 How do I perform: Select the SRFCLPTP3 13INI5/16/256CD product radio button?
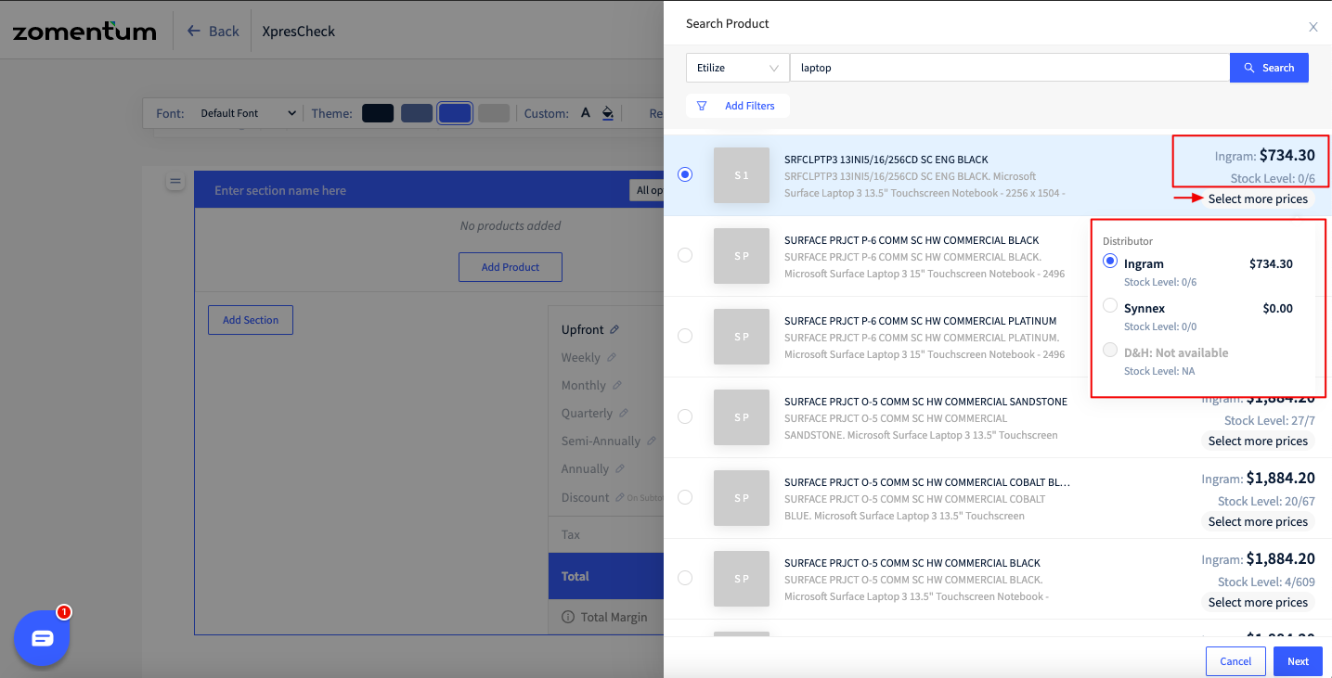pos(685,174)
